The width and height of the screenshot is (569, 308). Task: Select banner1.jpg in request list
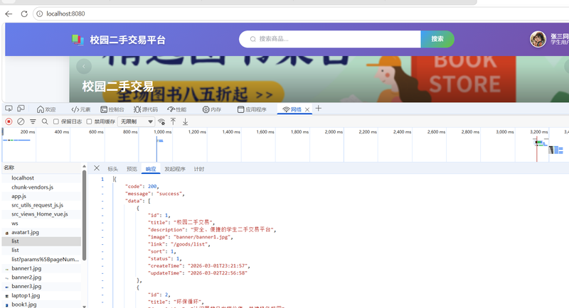pyautogui.click(x=26, y=268)
